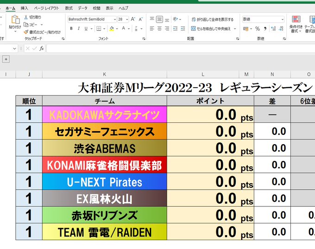Image resolution: width=315 pixels, height=249 pixels.
Task: Center text horizontally
Action: (159, 29)
